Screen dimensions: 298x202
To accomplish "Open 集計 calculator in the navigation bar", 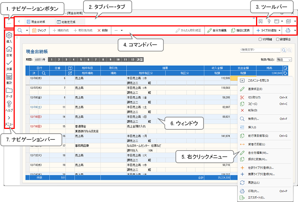I will (x=9, y=79).
